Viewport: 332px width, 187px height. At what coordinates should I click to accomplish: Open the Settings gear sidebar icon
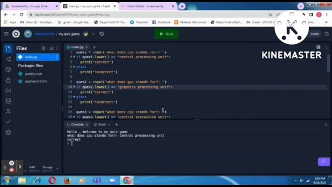(8, 132)
